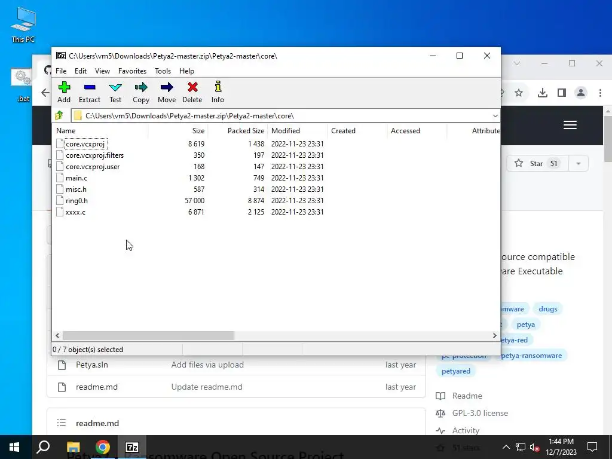Viewport: 612px width, 459px height.
Task: Click the drugs topic tag
Action: click(x=548, y=309)
